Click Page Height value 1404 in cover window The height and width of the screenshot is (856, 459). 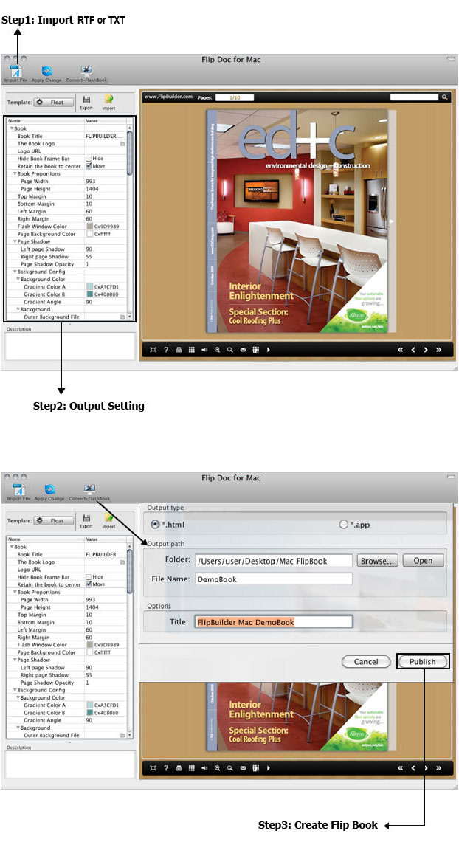[x=92, y=189]
